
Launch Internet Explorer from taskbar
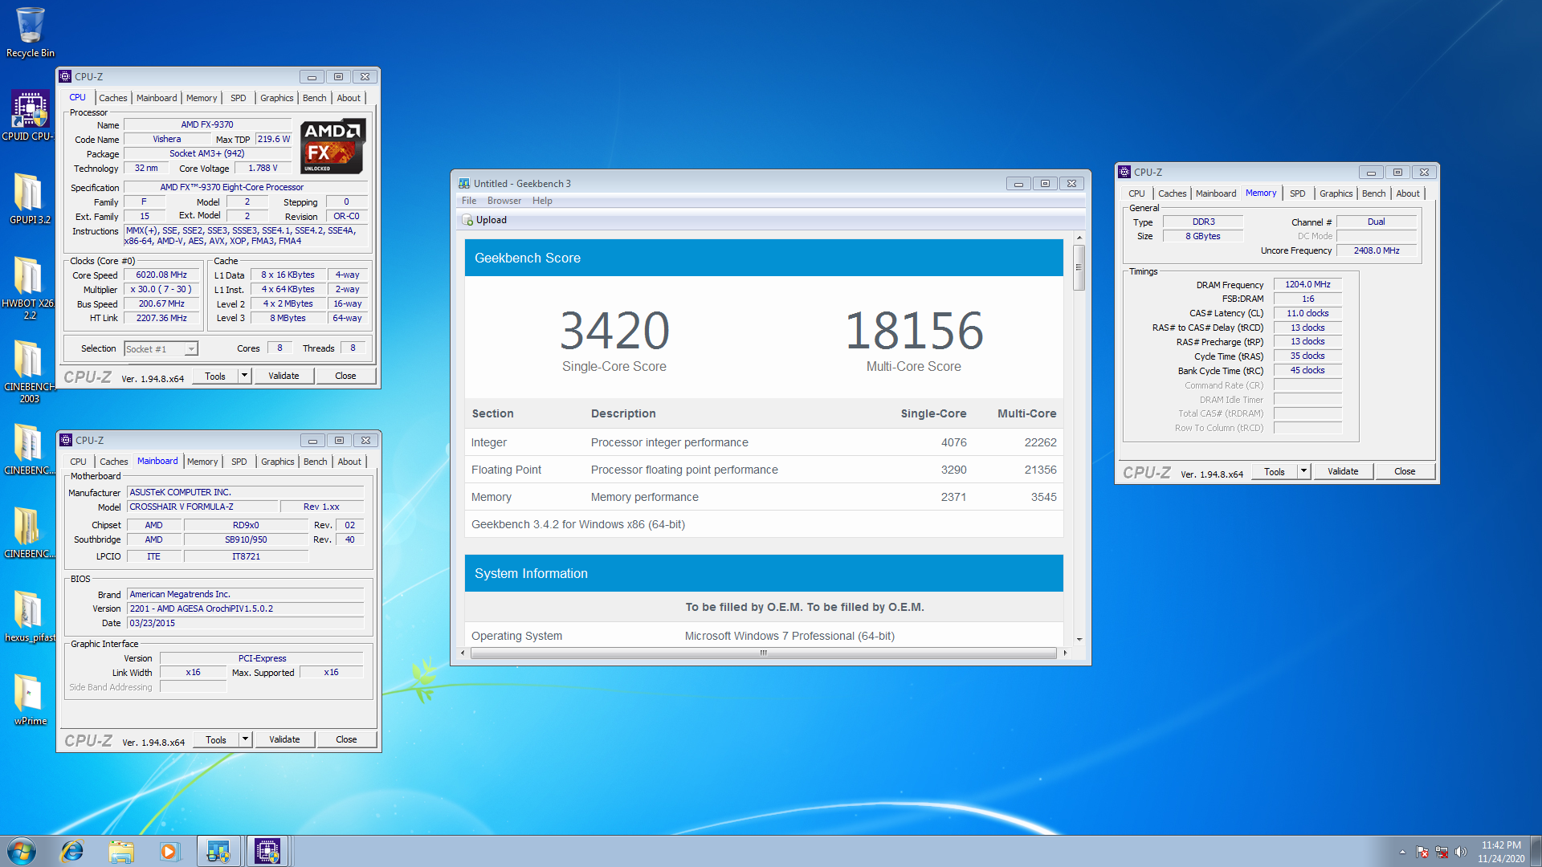tap(72, 851)
